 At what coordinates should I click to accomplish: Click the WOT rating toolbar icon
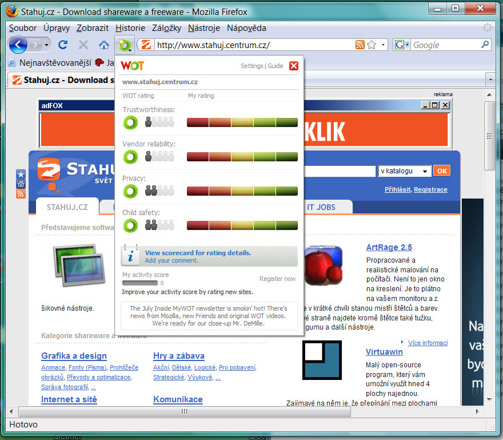123,45
